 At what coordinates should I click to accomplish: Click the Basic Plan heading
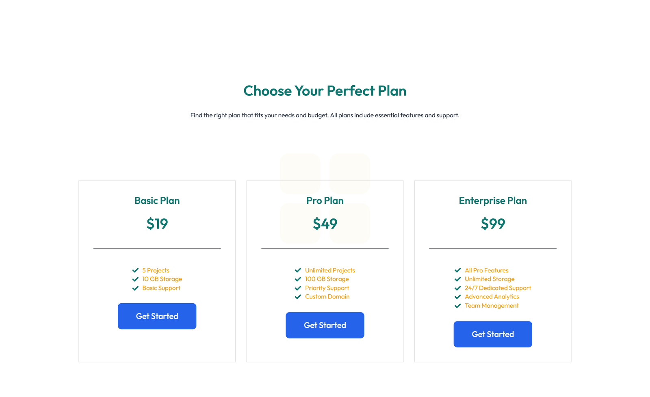point(157,201)
